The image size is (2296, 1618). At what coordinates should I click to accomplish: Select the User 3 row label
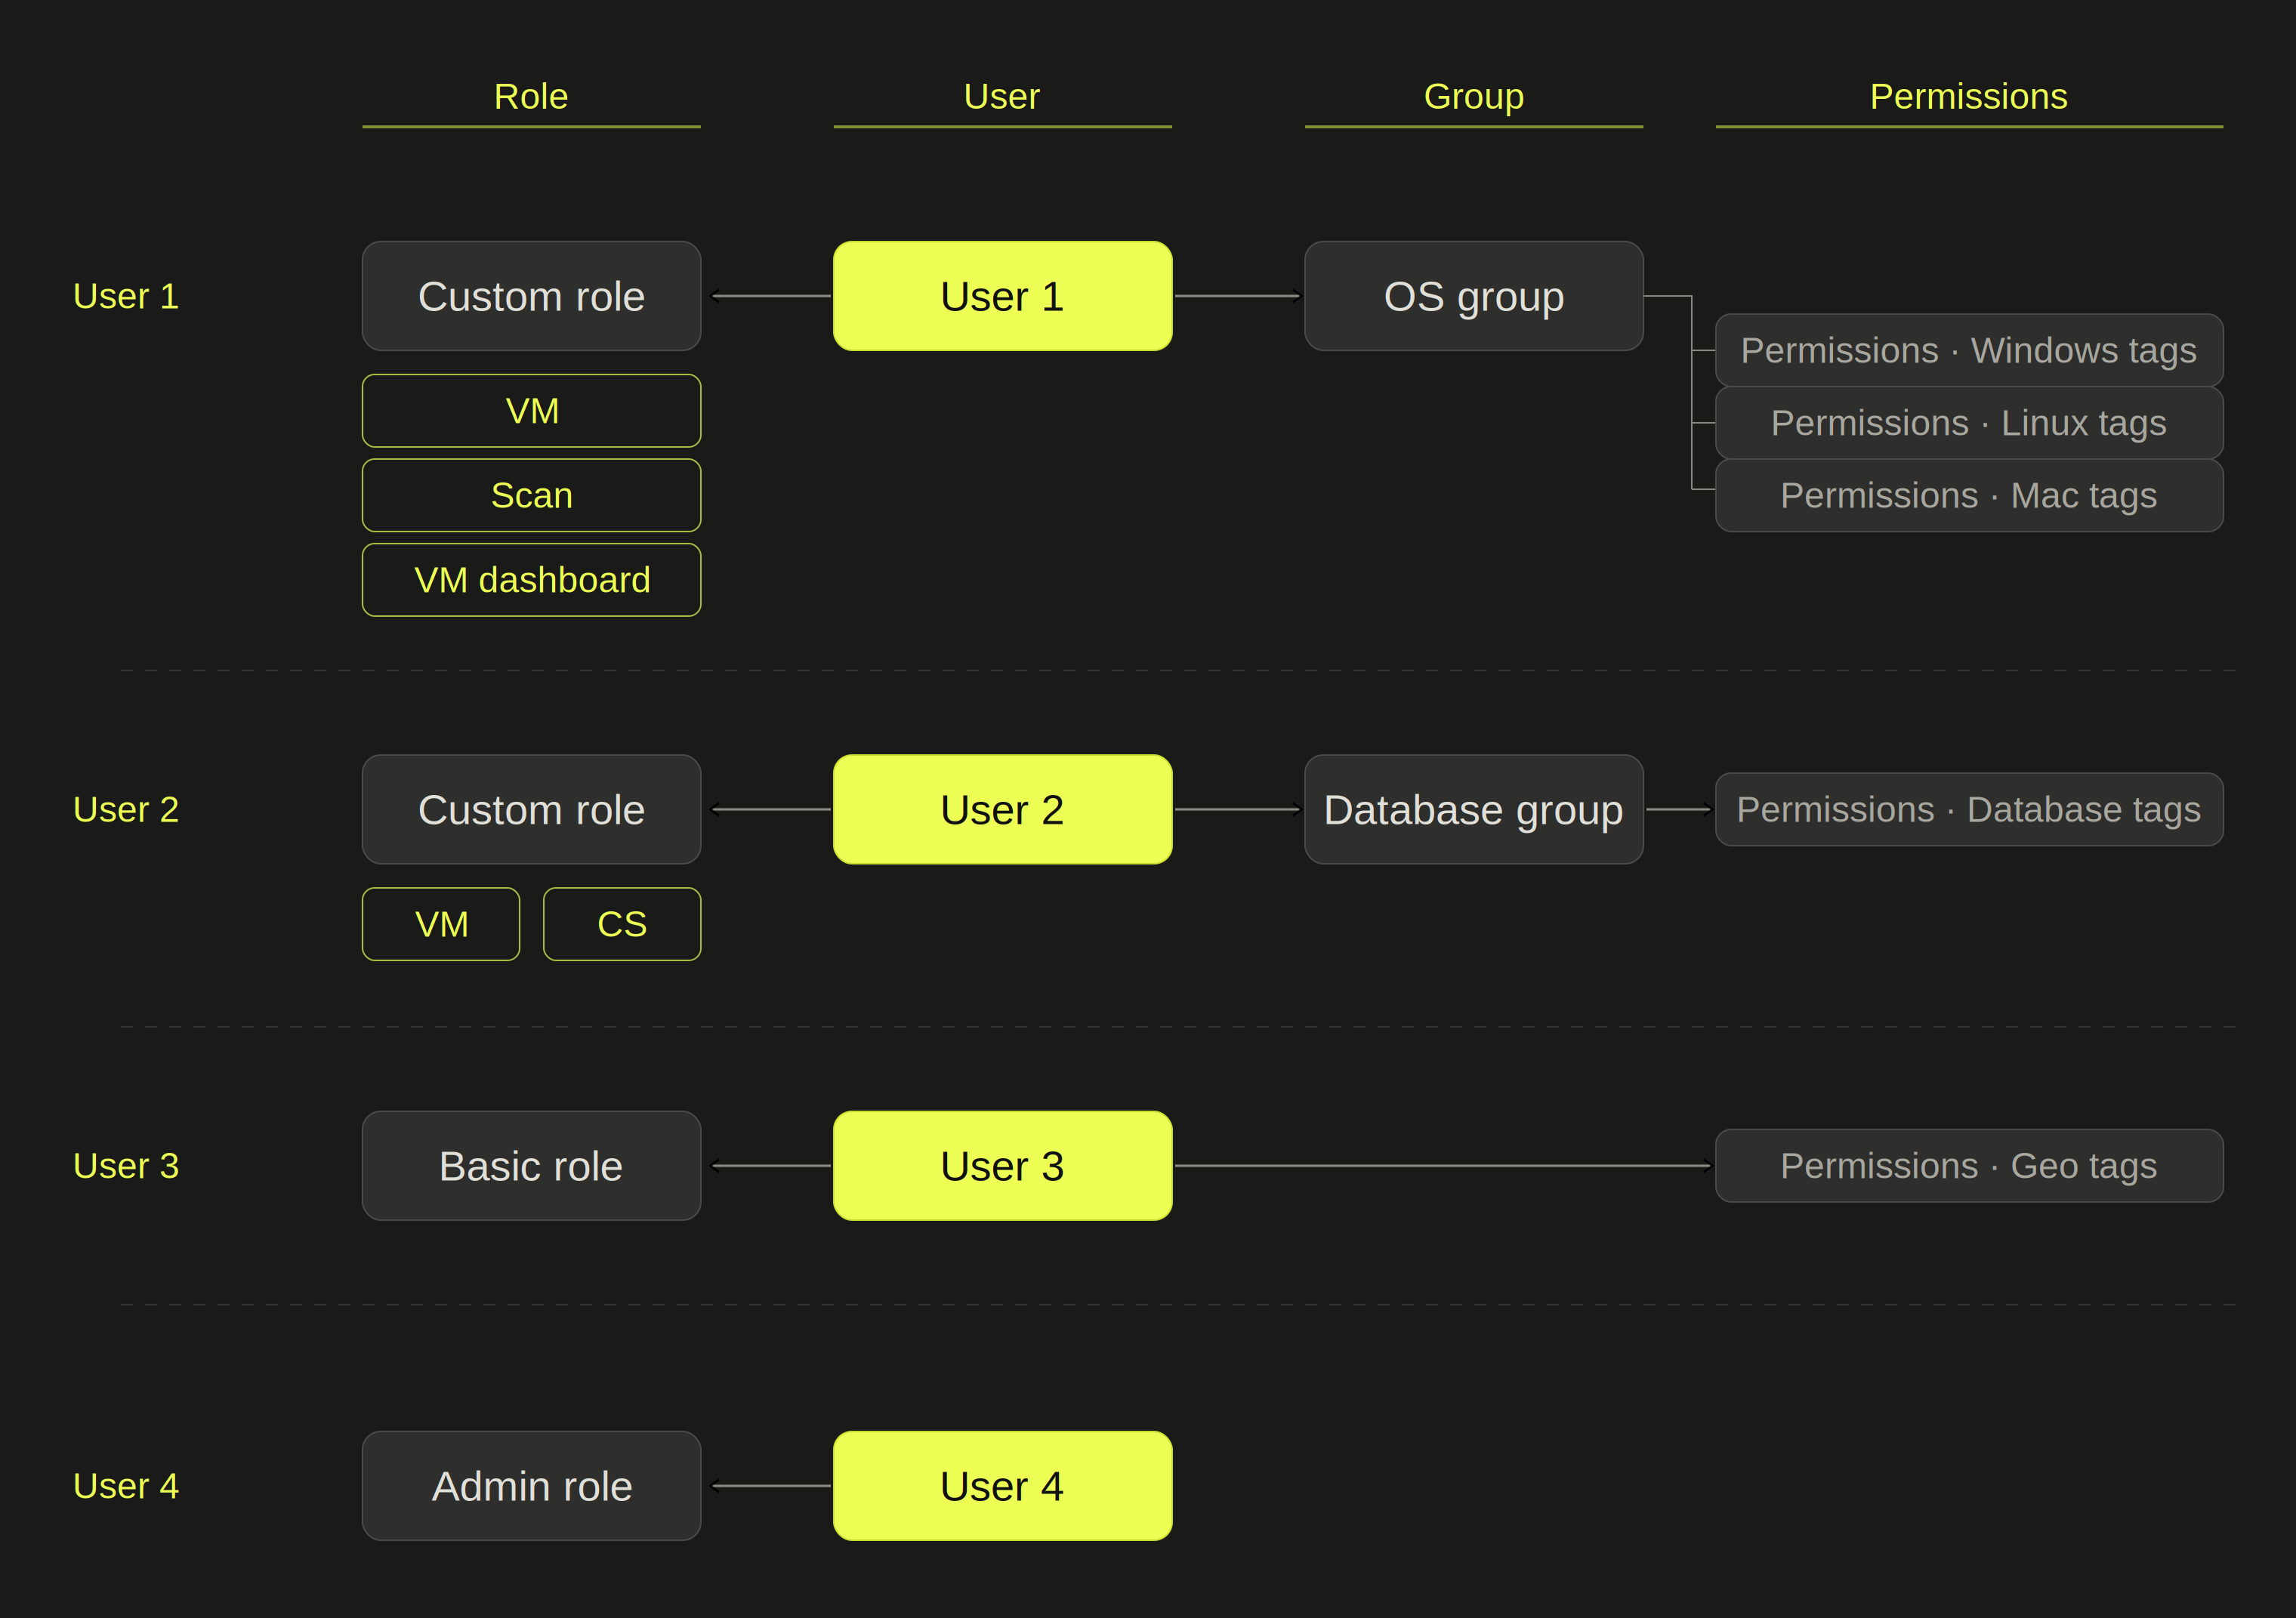126,1165
